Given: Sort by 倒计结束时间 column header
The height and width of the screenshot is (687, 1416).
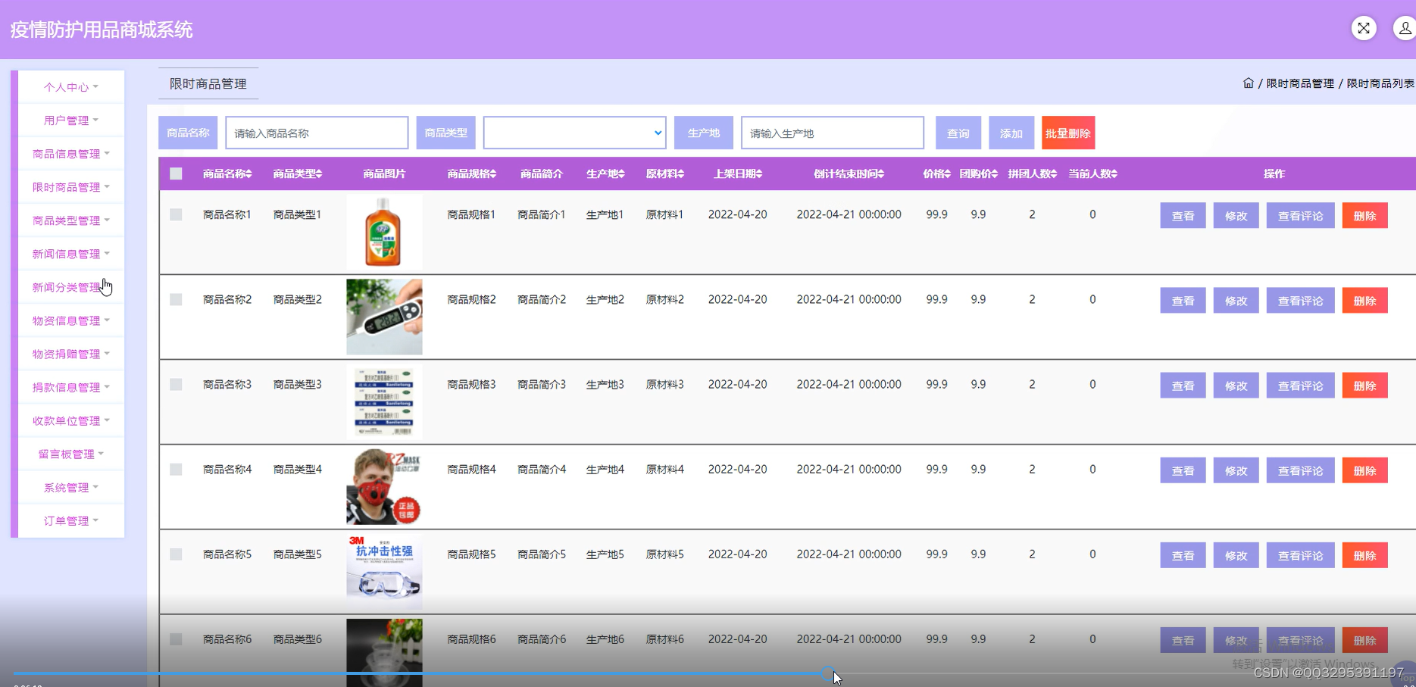Looking at the screenshot, I should (x=849, y=174).
